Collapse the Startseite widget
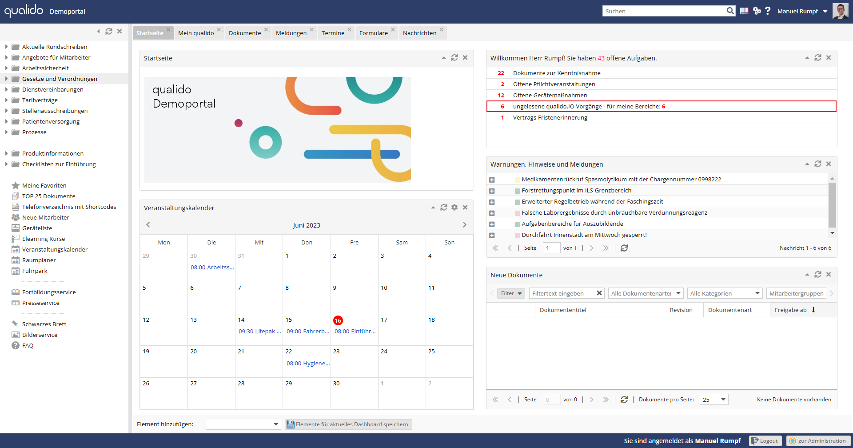 tap(444, 58)
